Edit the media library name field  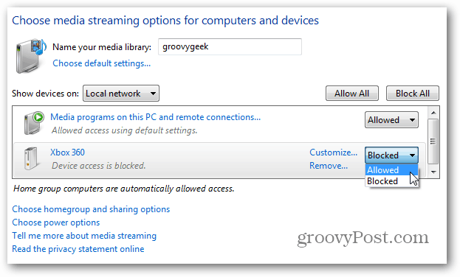coord(230,47)
